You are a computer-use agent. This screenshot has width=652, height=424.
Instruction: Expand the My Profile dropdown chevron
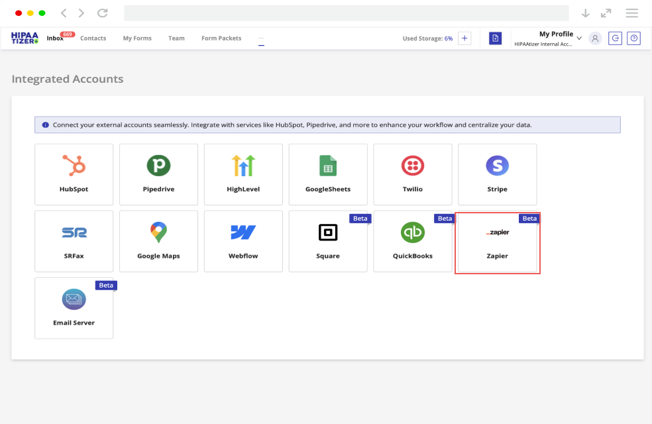click(579, 38)
